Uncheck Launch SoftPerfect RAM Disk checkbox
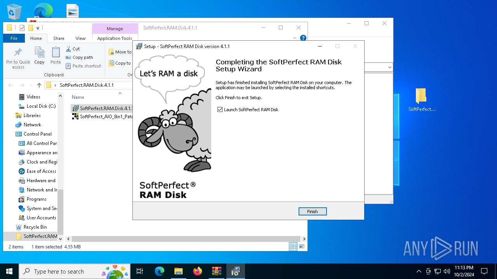Screen dimensions: 497x279 tap(220, 110)
